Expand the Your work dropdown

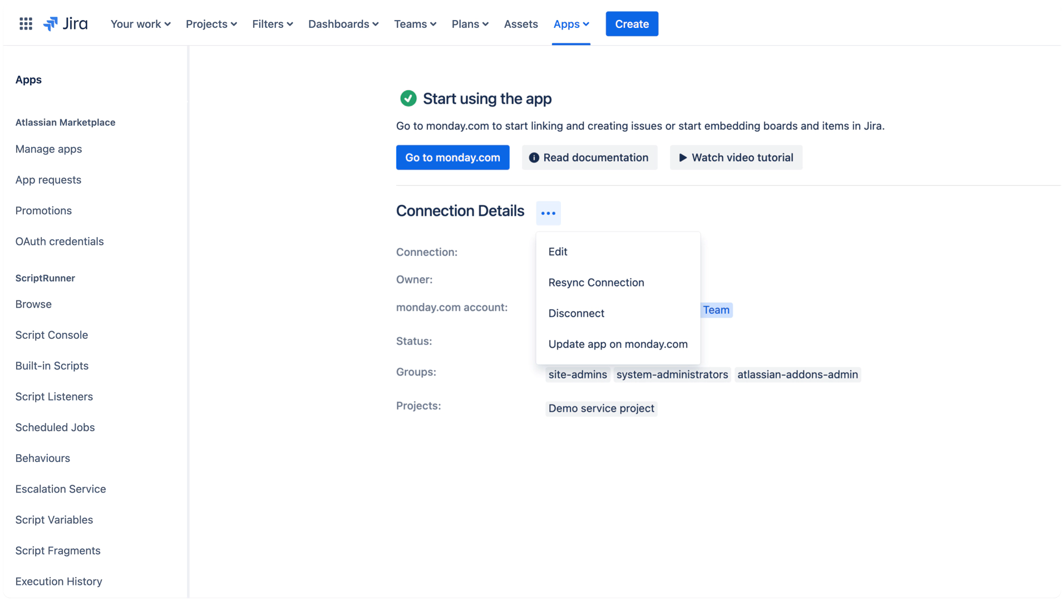point(140,24)
